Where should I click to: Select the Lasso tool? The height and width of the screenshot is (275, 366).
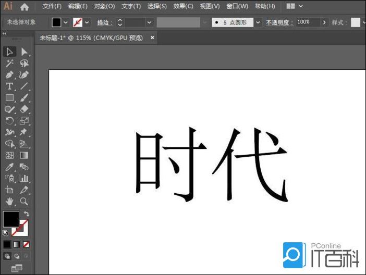pyautogui.click(x=24, y=63)
